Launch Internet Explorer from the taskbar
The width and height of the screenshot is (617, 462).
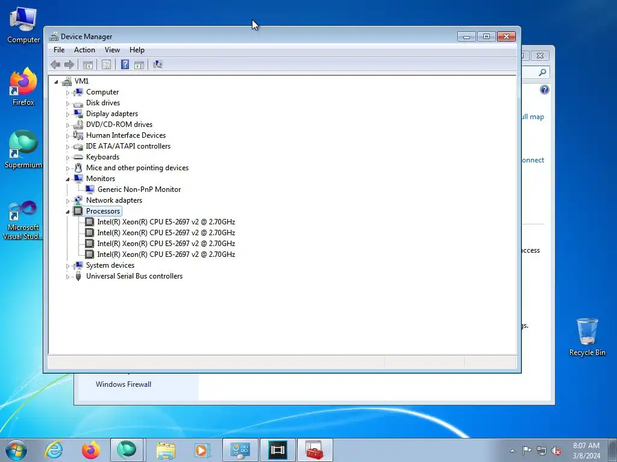coord(54,450)
